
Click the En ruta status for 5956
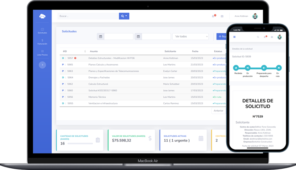[x=217, y=97]
